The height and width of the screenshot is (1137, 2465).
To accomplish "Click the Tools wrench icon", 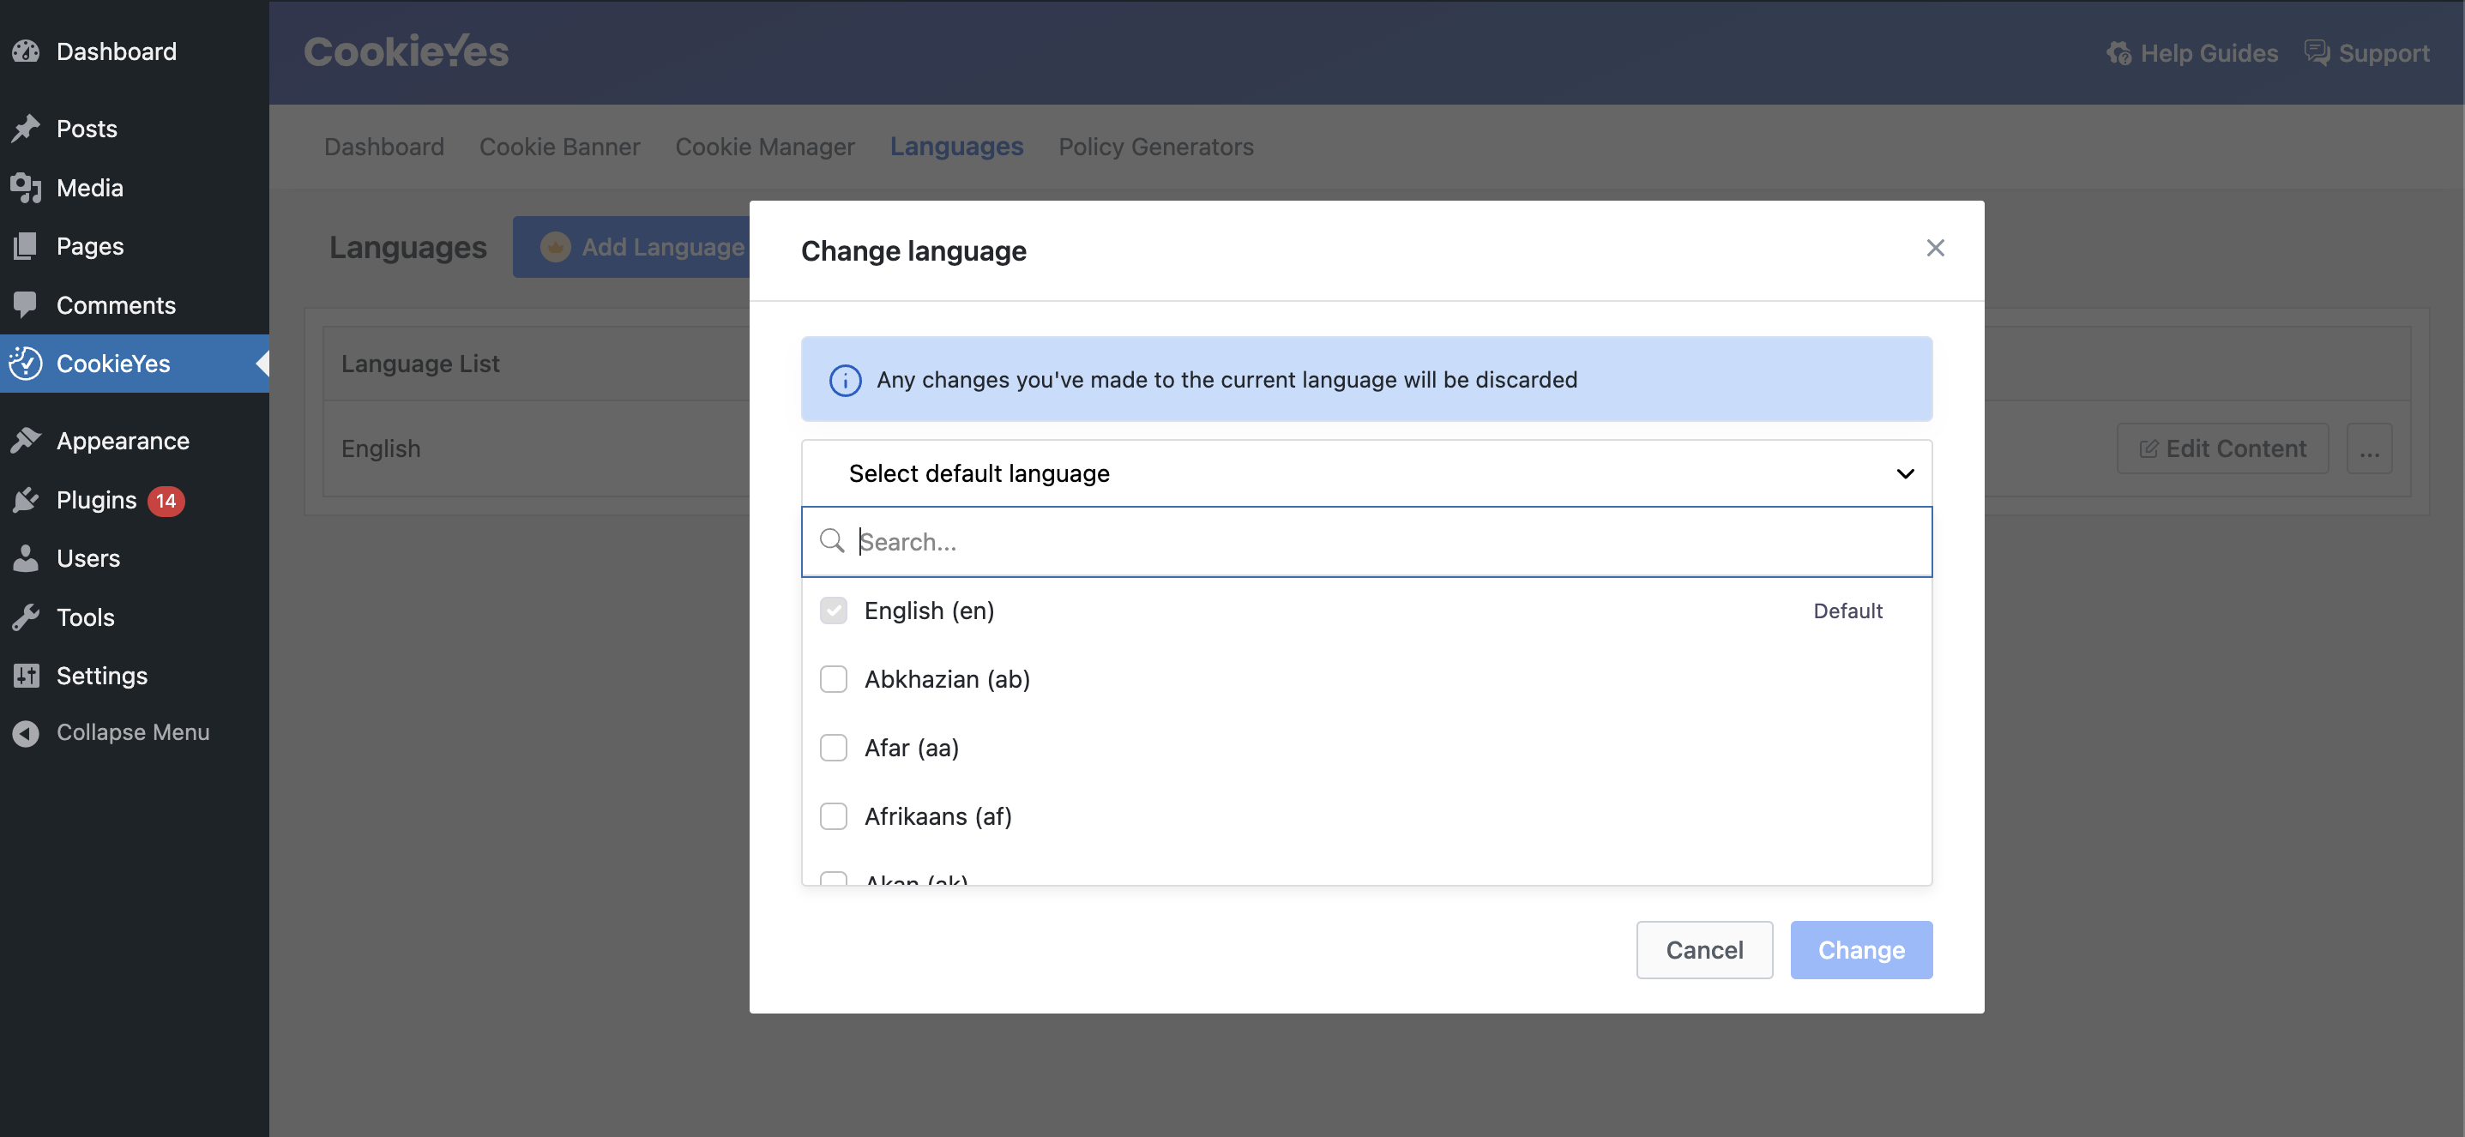I will (26, 617).
